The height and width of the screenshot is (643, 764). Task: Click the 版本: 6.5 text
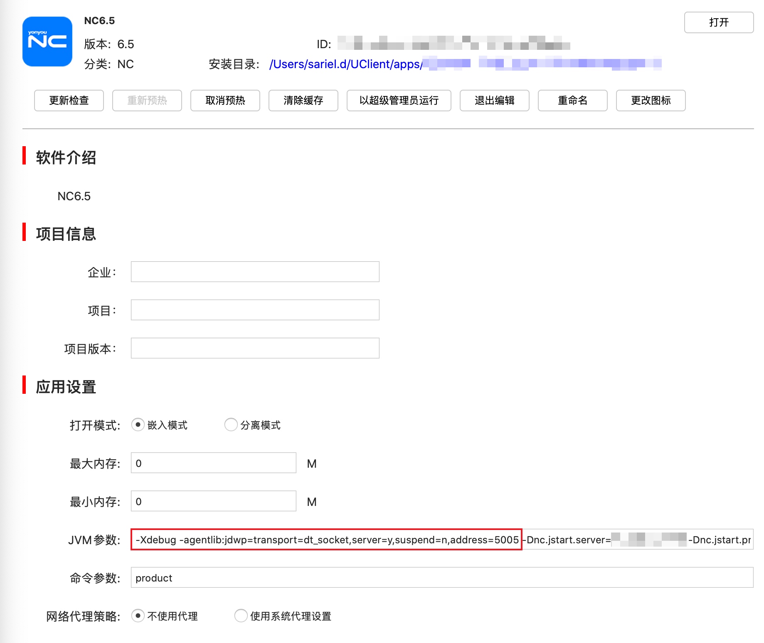pos(109,44)
